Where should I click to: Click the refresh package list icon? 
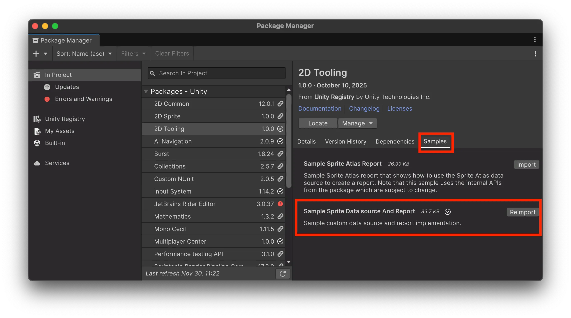282,273
